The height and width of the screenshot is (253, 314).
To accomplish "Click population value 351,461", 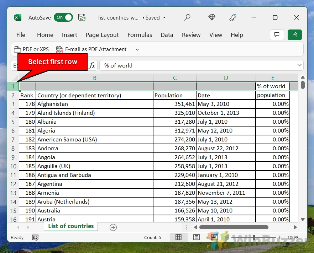I will (x=174, y=104).
